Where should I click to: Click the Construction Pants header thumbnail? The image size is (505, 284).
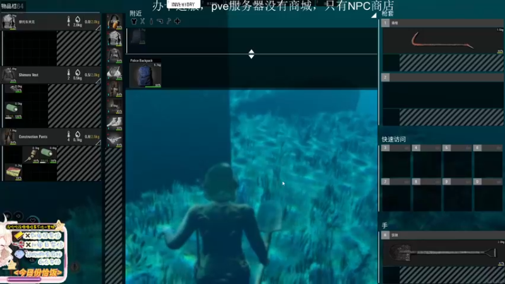[9, 137]
